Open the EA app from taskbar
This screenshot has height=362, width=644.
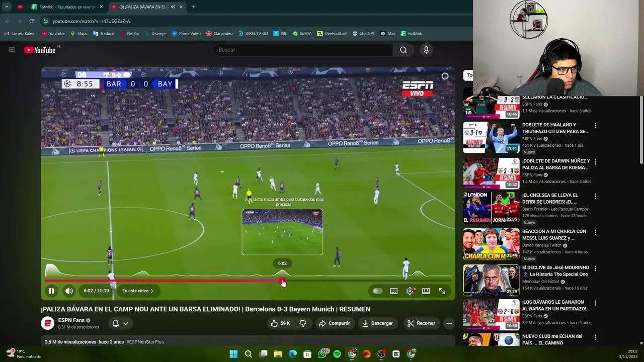367,354
